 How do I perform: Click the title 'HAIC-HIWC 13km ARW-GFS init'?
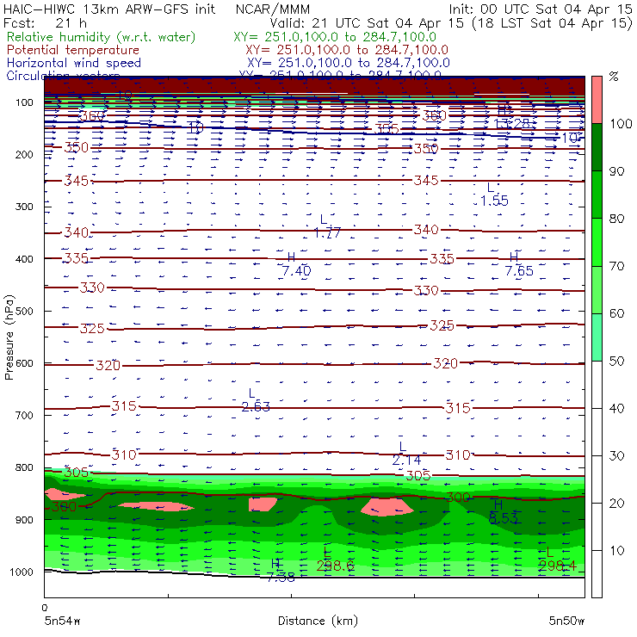109,9
